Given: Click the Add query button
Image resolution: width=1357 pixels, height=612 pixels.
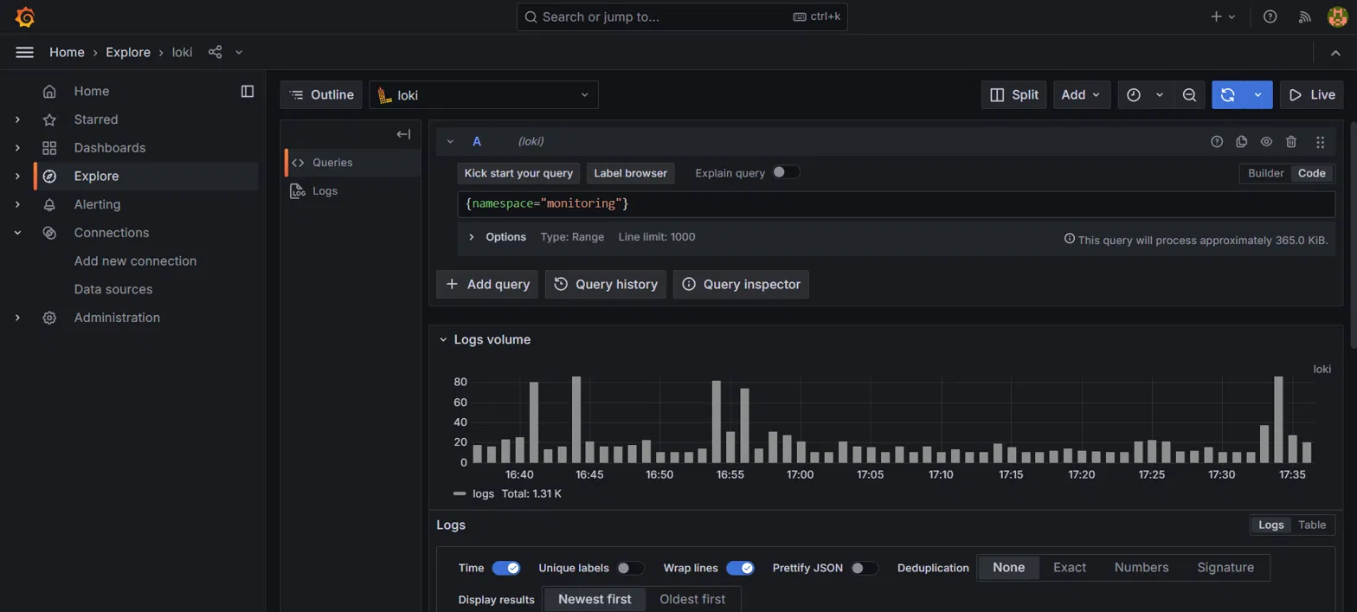Looking at the screenshot, I should click(487, 284).
